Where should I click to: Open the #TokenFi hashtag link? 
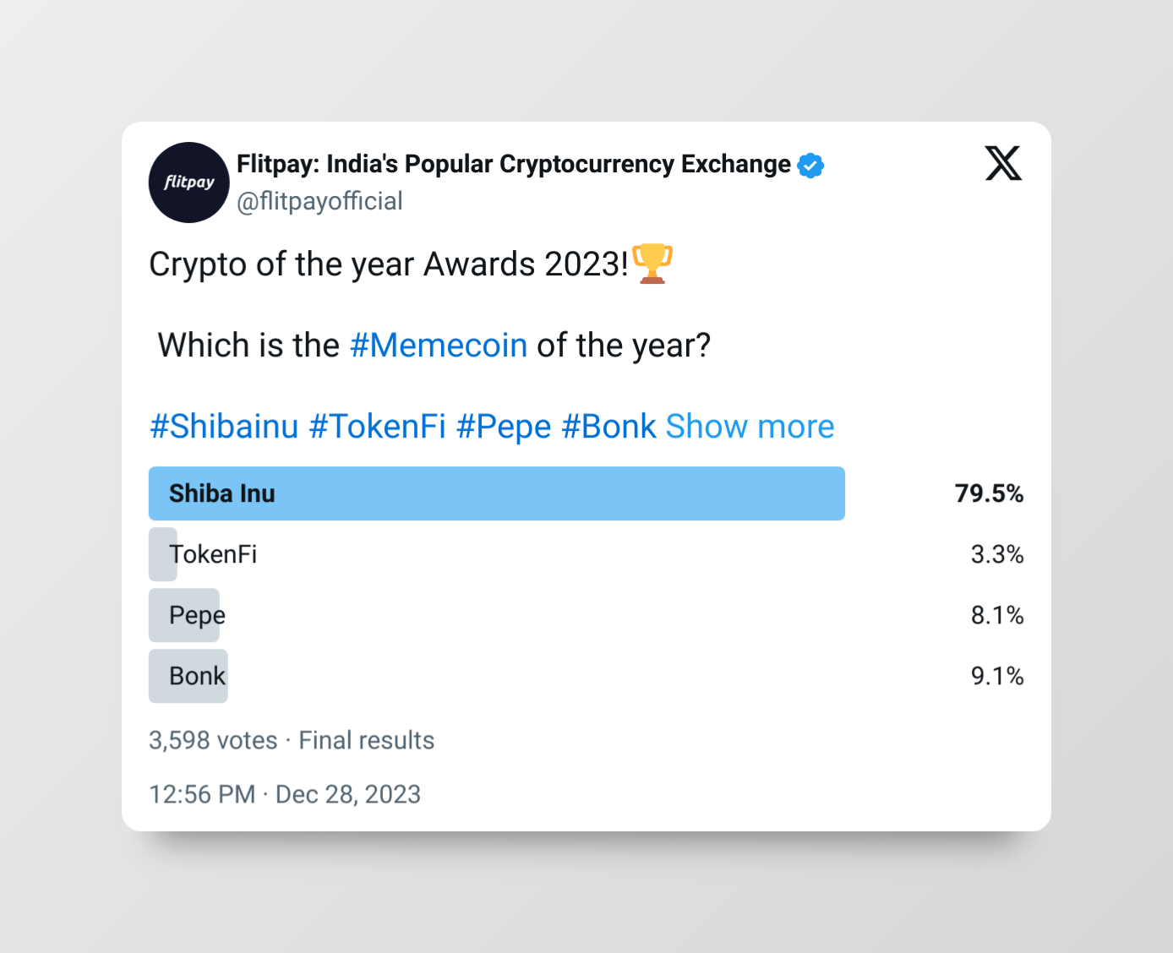(x=377, y=427)
